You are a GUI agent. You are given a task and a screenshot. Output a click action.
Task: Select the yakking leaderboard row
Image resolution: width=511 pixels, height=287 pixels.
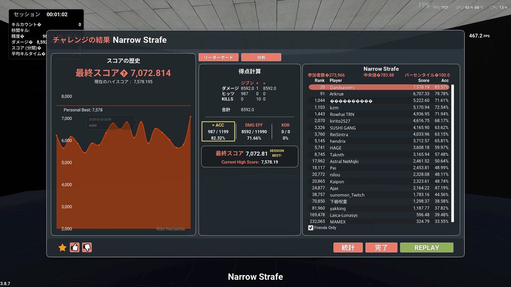point(379,208)
